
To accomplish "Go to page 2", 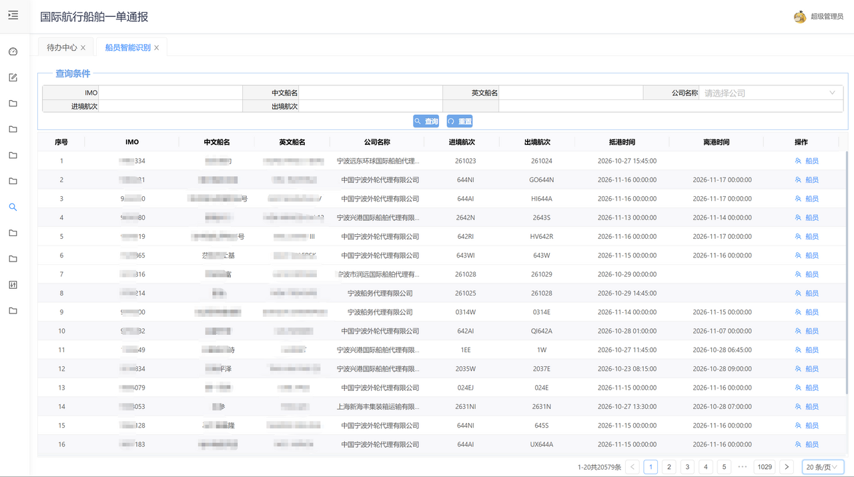I will tap(669, 467).
